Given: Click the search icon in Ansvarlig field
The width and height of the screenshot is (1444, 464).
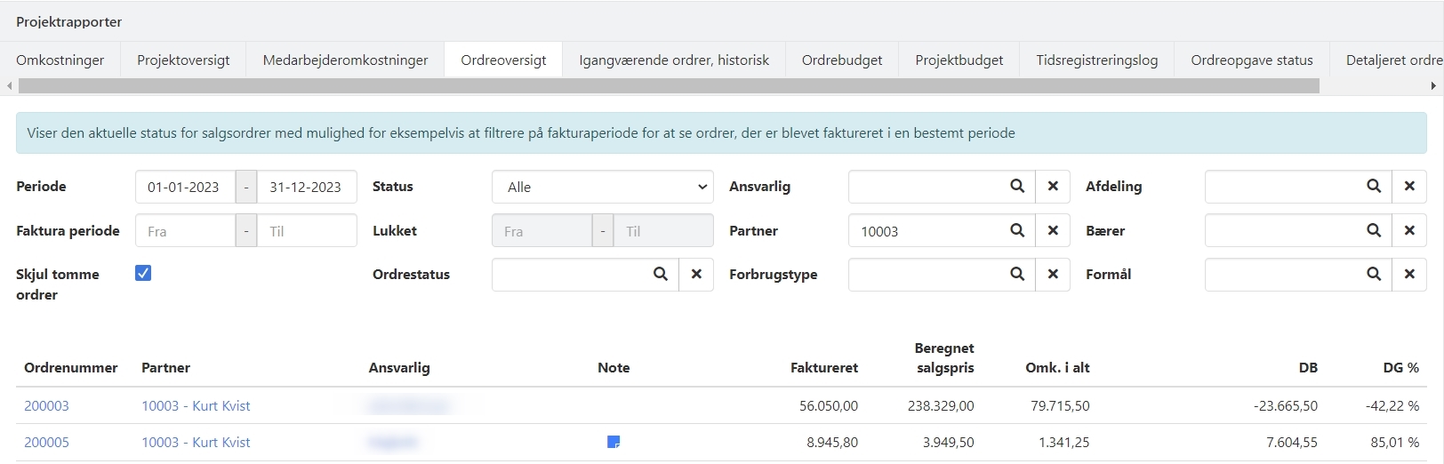Looking at the screenshot, I should click(x=1017, y=187).
